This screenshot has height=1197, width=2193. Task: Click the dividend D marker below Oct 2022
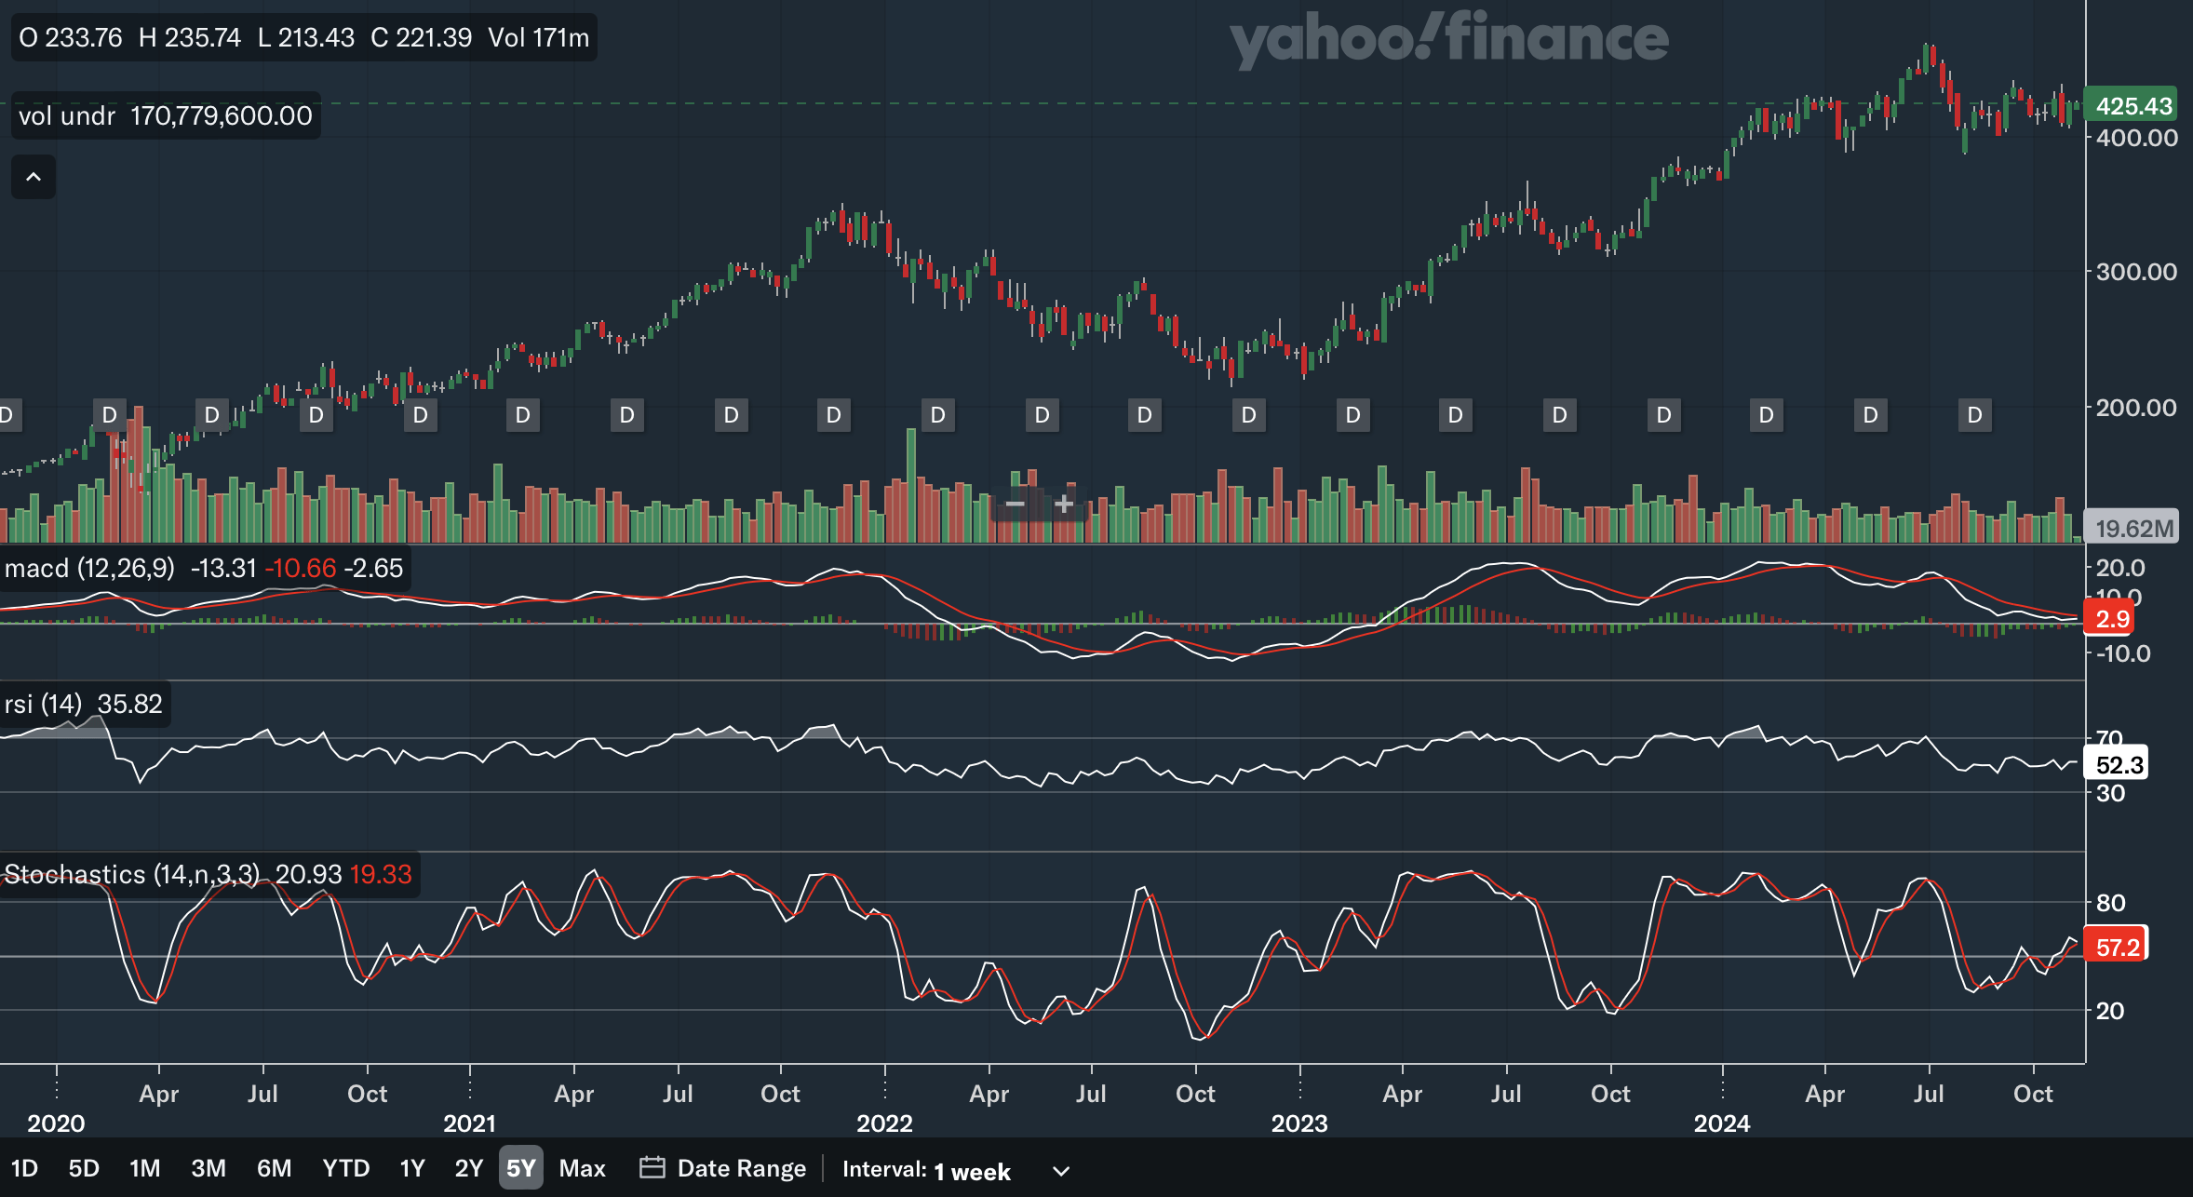1248,415
